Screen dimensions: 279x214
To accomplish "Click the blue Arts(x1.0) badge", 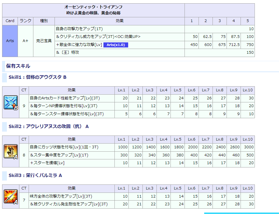I will [116, 45].
